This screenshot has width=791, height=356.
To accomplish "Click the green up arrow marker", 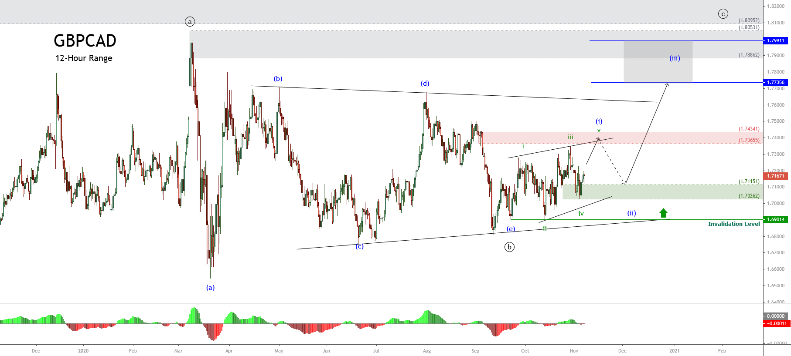I will coord(663,213).
